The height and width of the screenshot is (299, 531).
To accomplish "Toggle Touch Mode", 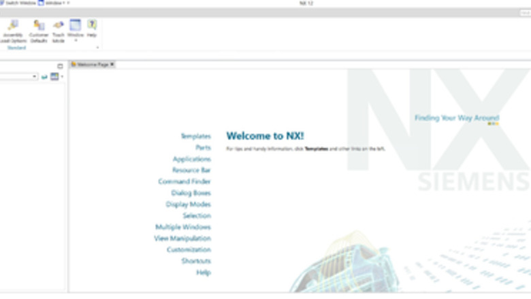I will 59,31.
